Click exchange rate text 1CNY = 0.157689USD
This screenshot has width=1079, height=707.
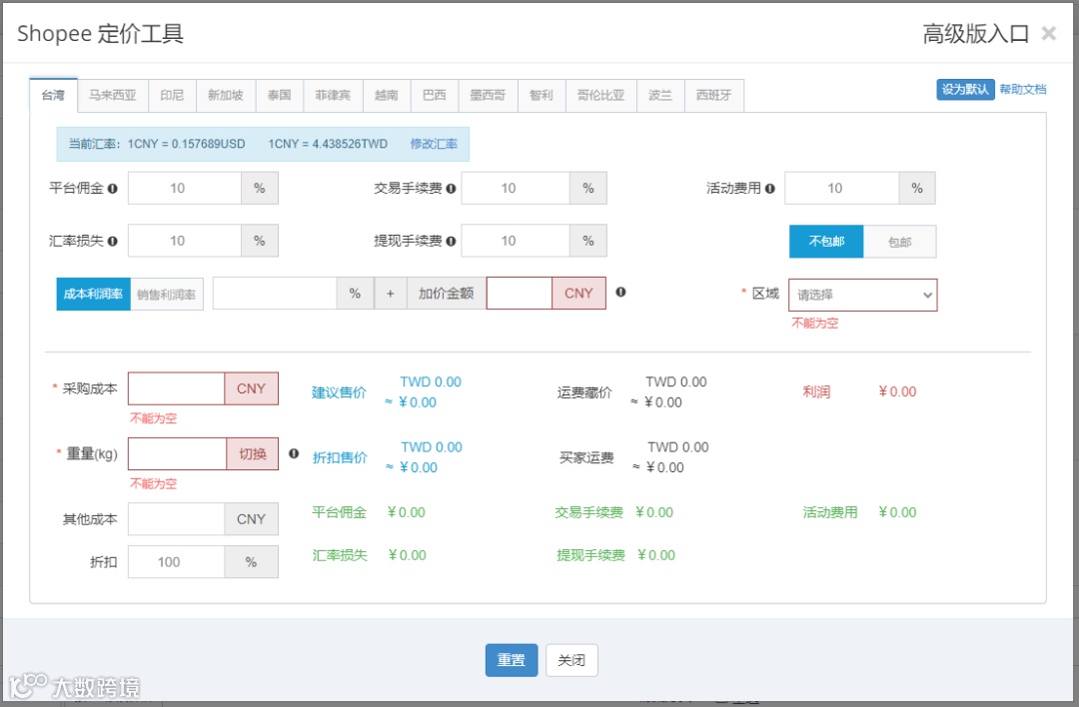(187, 144)
